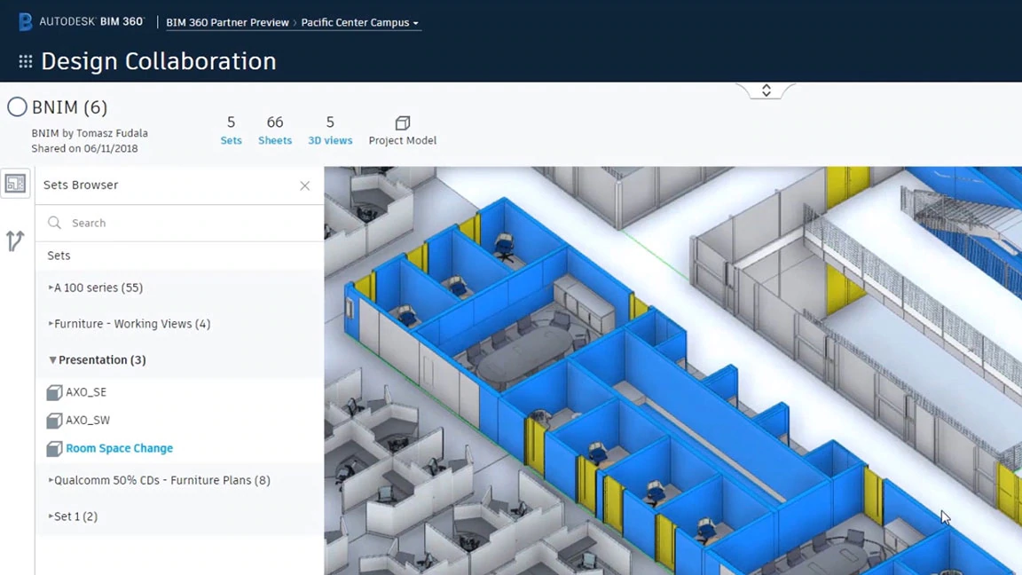The height and width of the screenshot is (575, 1022).
Task: Close the Sets Browser panel
Action: [304, 185]
